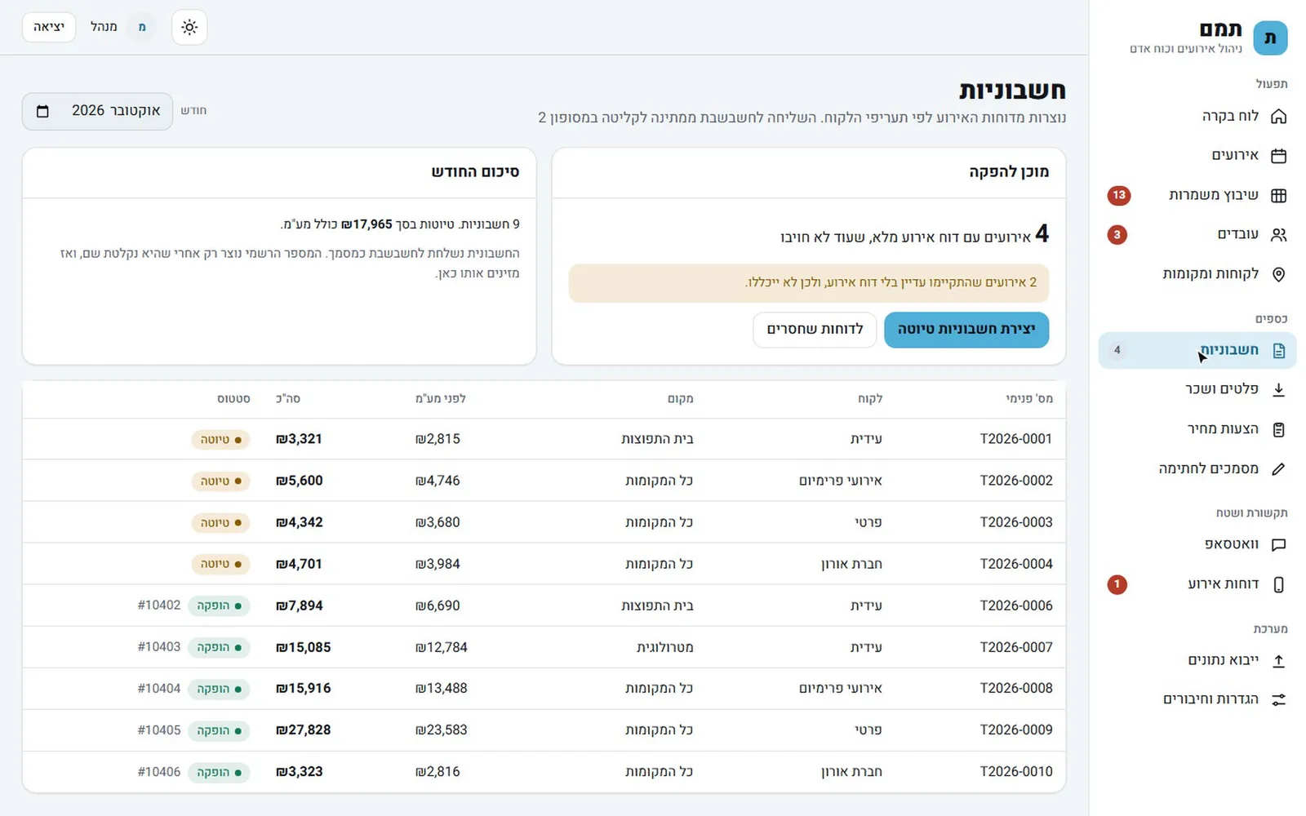
Task: Open לקוחות ומקומות location pin icon
Action: 1278,274
